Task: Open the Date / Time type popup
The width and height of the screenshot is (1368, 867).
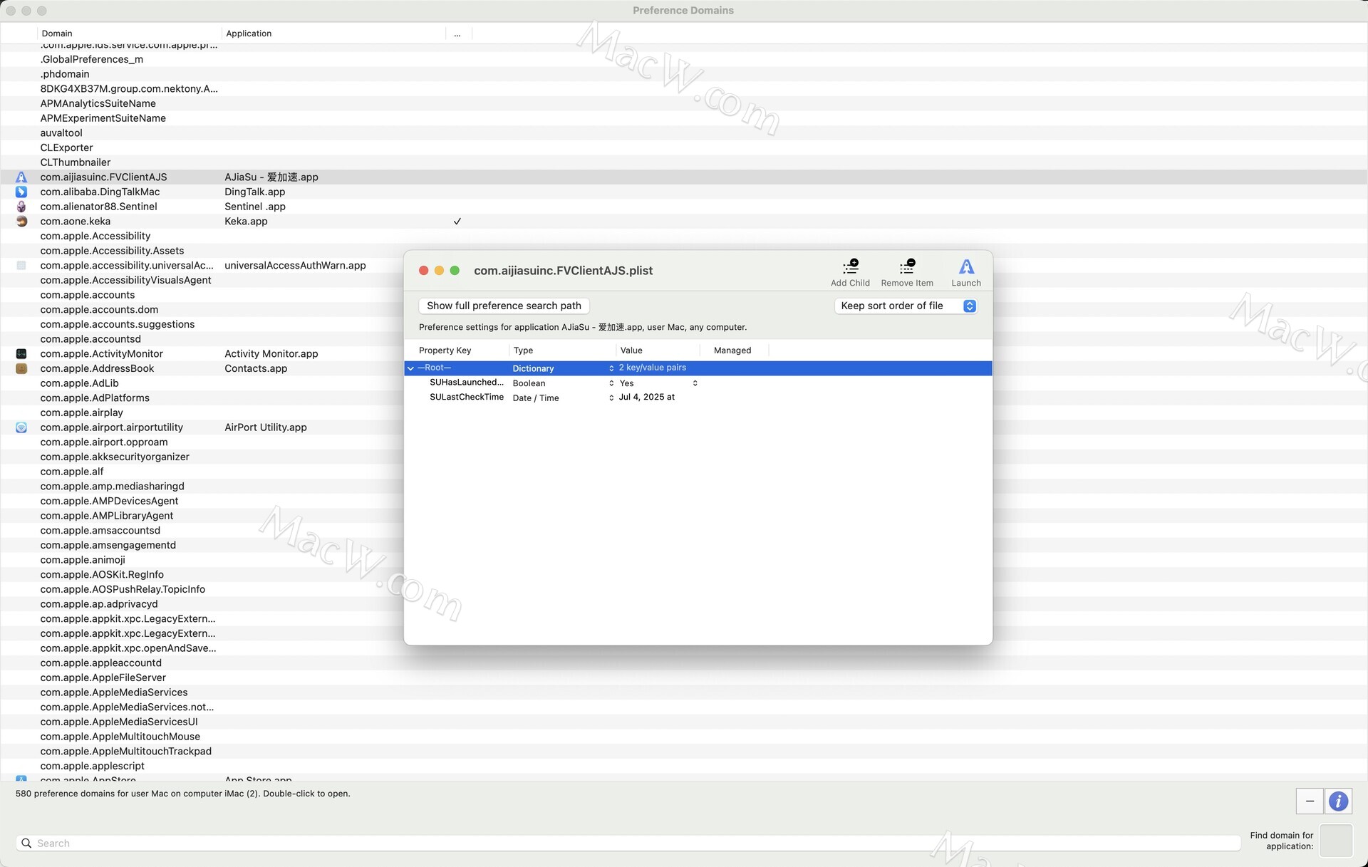Action: (611, 398)
